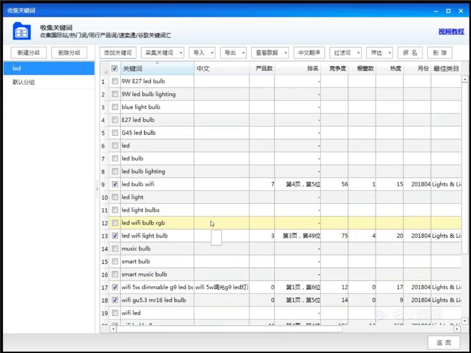Check the 9W E27 led bulb row
Viewport: 471px width, 353px height.
click(x=115, y=81)
